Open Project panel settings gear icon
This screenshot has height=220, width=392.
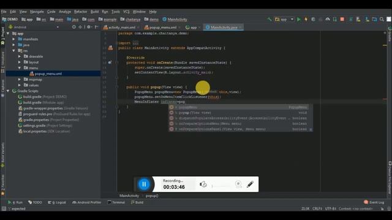click(89, 27)
